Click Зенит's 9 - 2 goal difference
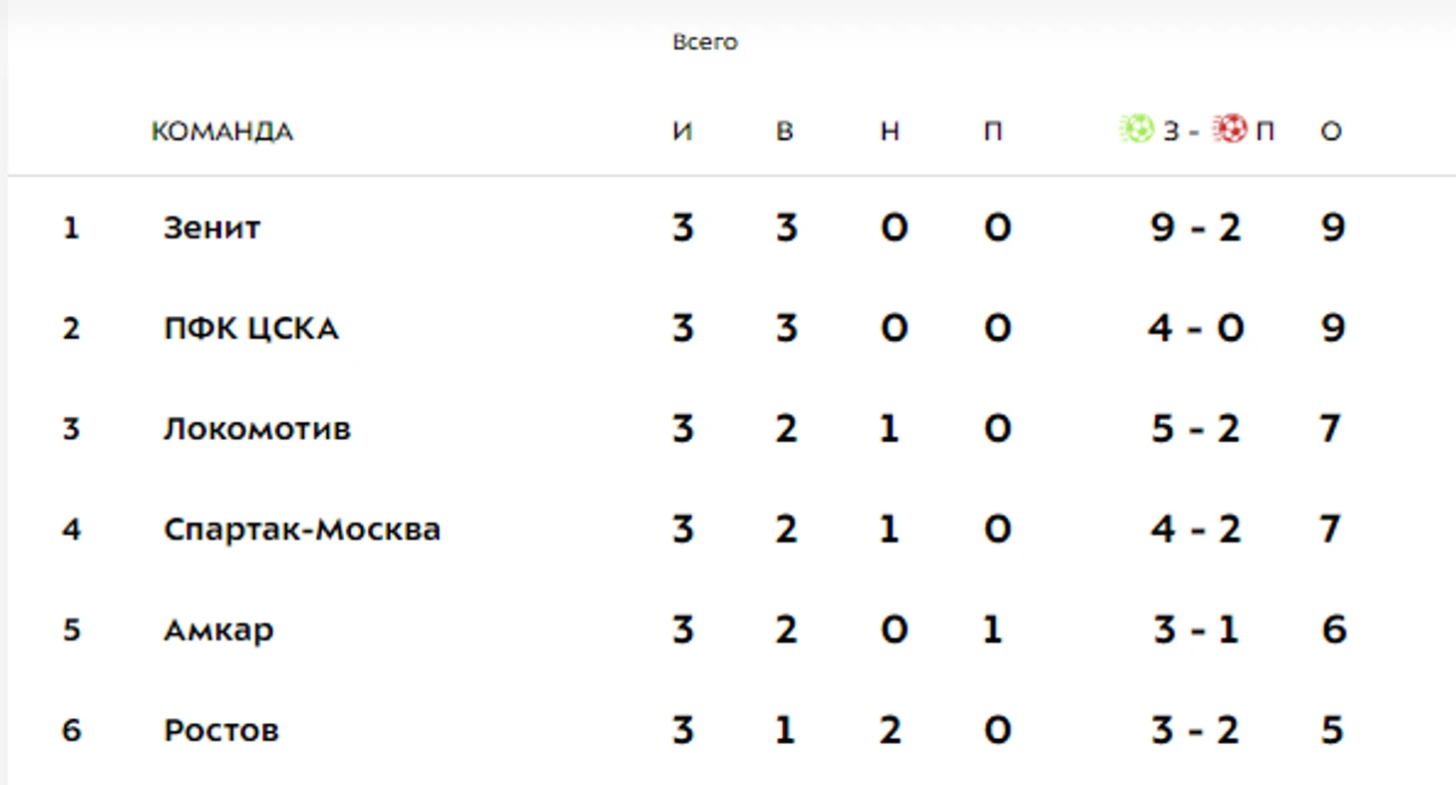 1196,228
